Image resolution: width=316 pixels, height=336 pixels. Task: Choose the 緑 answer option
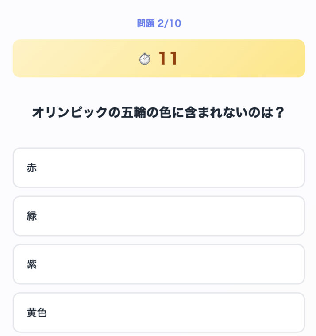(x=159, y=216)
